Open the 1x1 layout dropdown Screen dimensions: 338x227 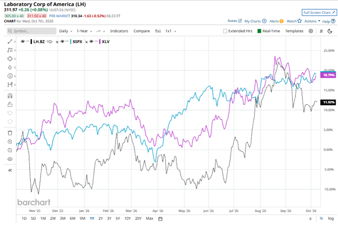click(x=170, y=31)
